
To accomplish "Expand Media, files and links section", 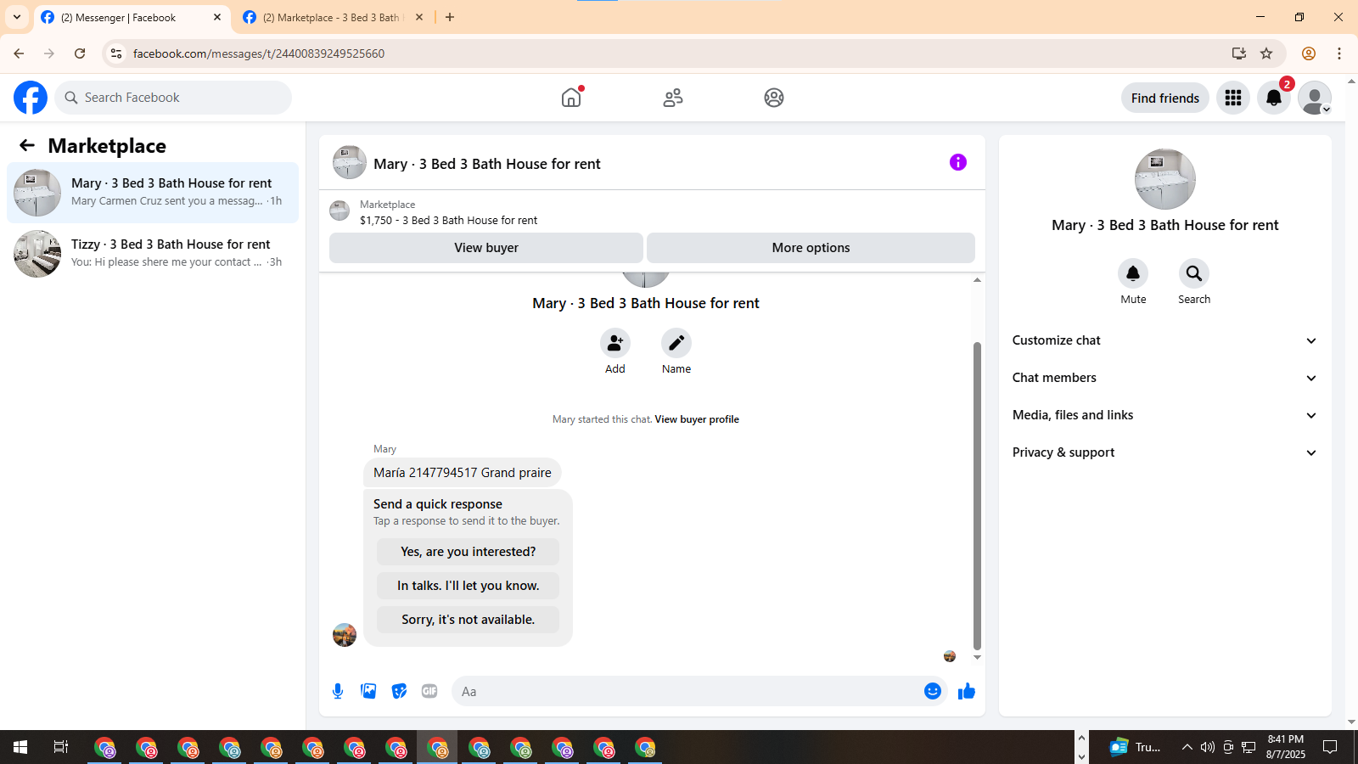I will click(1165, 415).
